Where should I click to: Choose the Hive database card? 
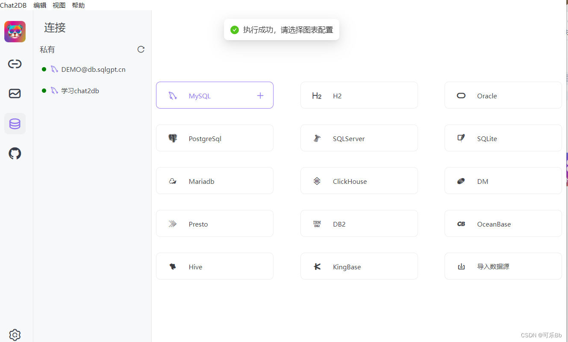pos(215,266)
